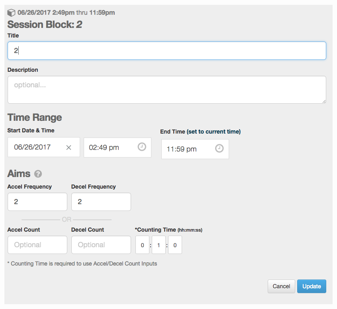Click the clock icon in the End Time field
The width and height of the screenshot is (337, 309).
219,148
